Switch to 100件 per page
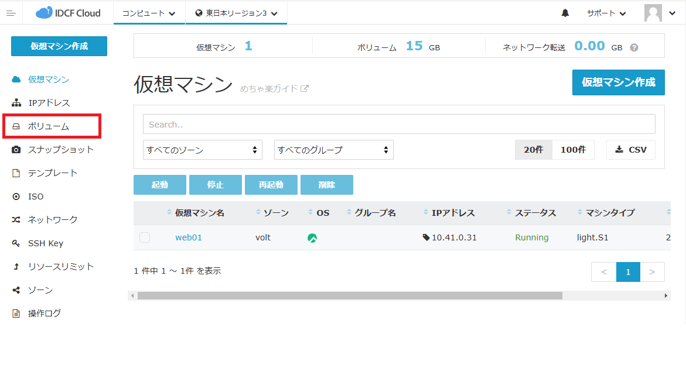Image resolution: width=686 pixels, height=379 pixels. (573, 150)
